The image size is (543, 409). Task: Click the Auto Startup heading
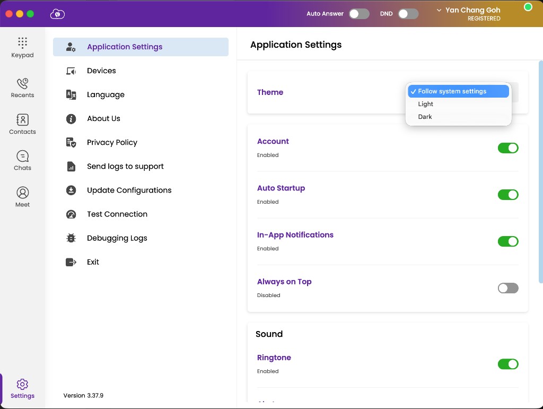(x=281, y=188)
